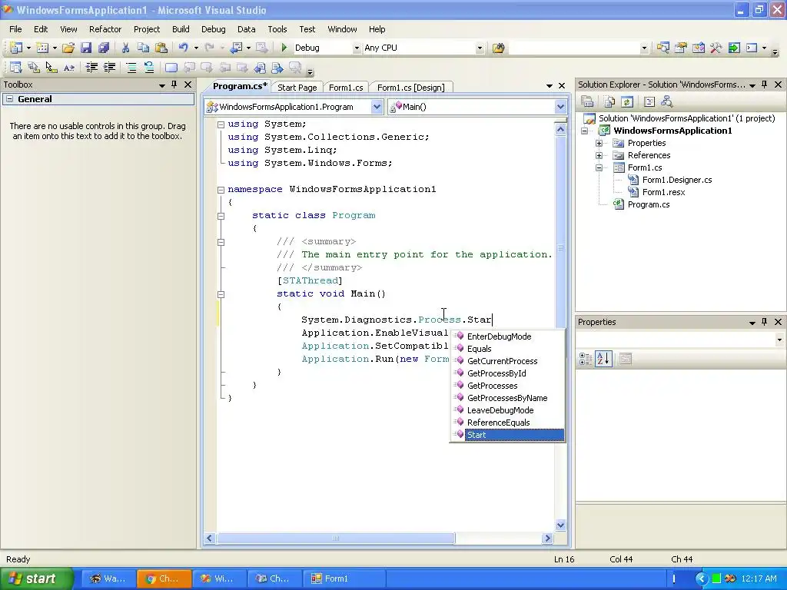Click the Decrease Indent toolbar icon
The height and width of the screenshot is (590, 787).
pyautogui.click(x=91, y=68)
